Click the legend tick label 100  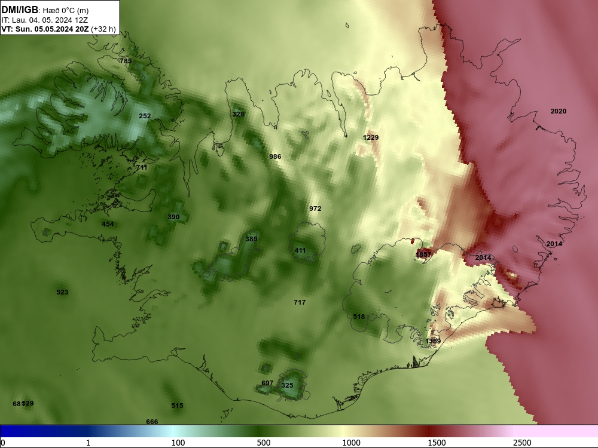[178, 443]
